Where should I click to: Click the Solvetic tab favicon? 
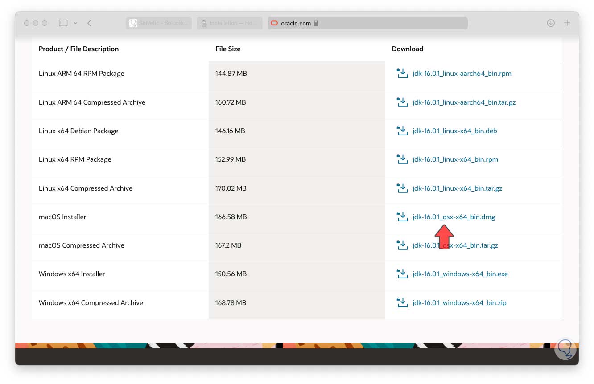133,23
